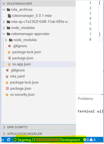
Task: Open the root package.json file
Action: [21, 89]
